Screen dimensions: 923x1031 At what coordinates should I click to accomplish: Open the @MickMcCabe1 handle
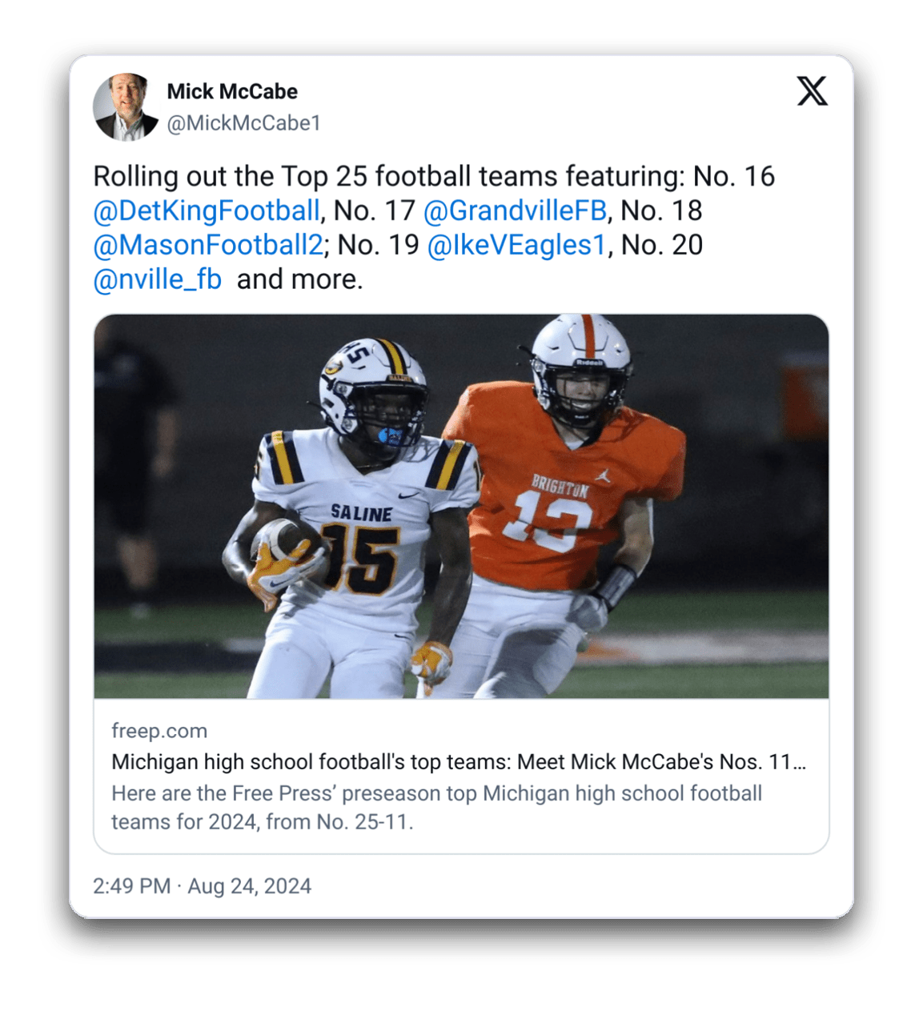coord(243,123)
